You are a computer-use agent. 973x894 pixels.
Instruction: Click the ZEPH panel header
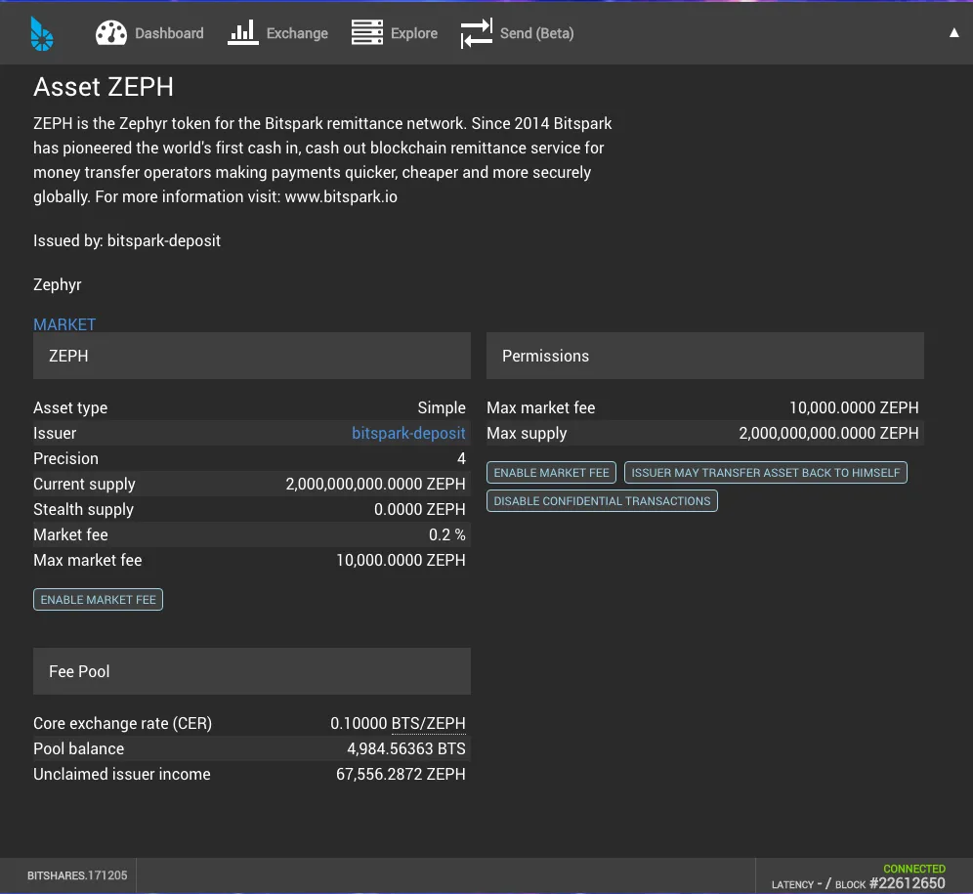pyautogui.click(x=252, y=356)
